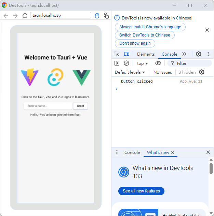Click Don't show again button
The image size is (214, 216).
pyautogui.click(x=135, y=43)
